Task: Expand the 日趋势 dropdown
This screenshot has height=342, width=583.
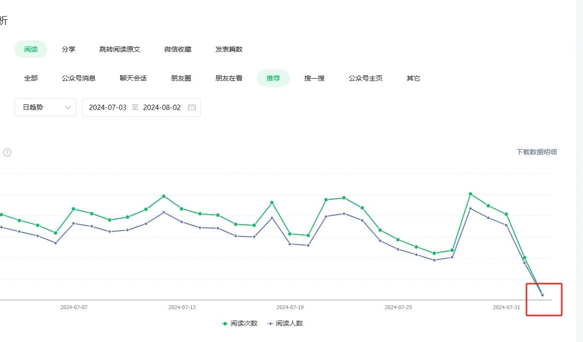Action: click(45, 108)
